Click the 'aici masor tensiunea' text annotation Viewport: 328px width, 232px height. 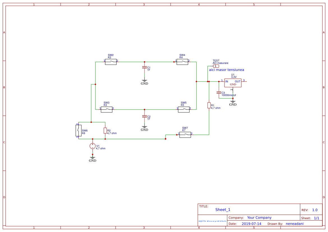click(x=226, y=70)
